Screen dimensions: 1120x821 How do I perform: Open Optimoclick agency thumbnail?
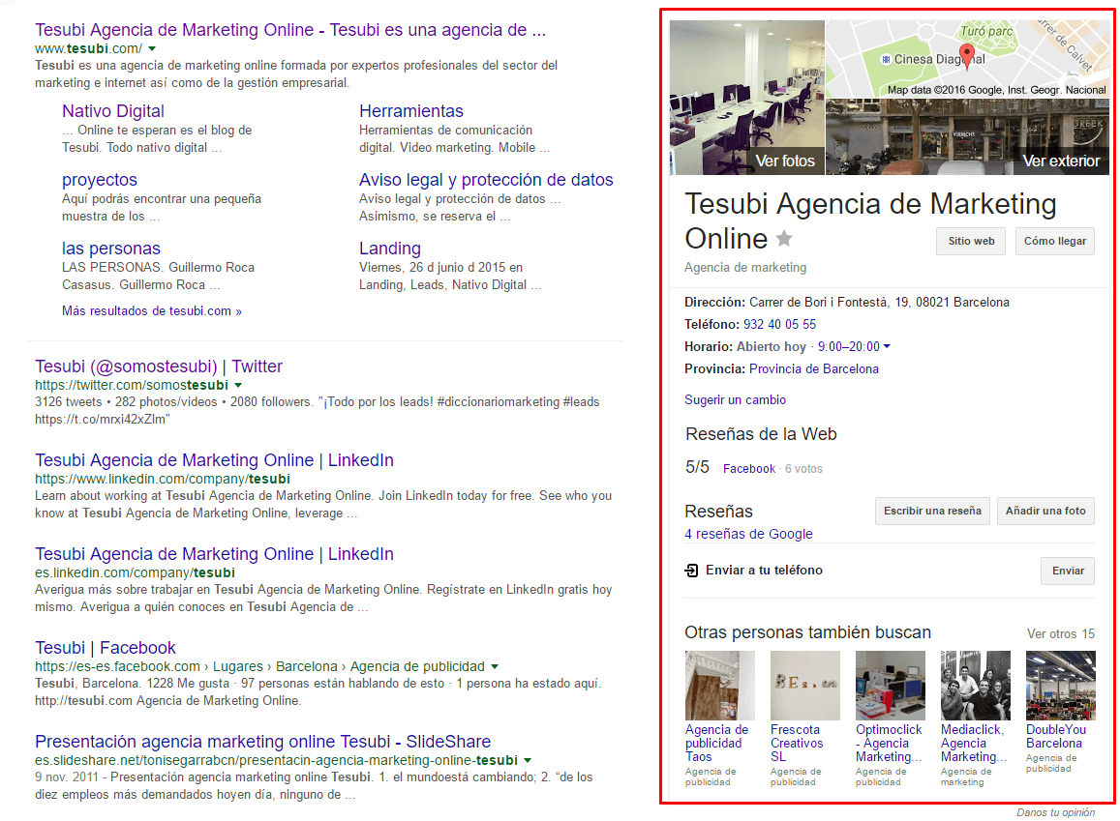(890, 686)
